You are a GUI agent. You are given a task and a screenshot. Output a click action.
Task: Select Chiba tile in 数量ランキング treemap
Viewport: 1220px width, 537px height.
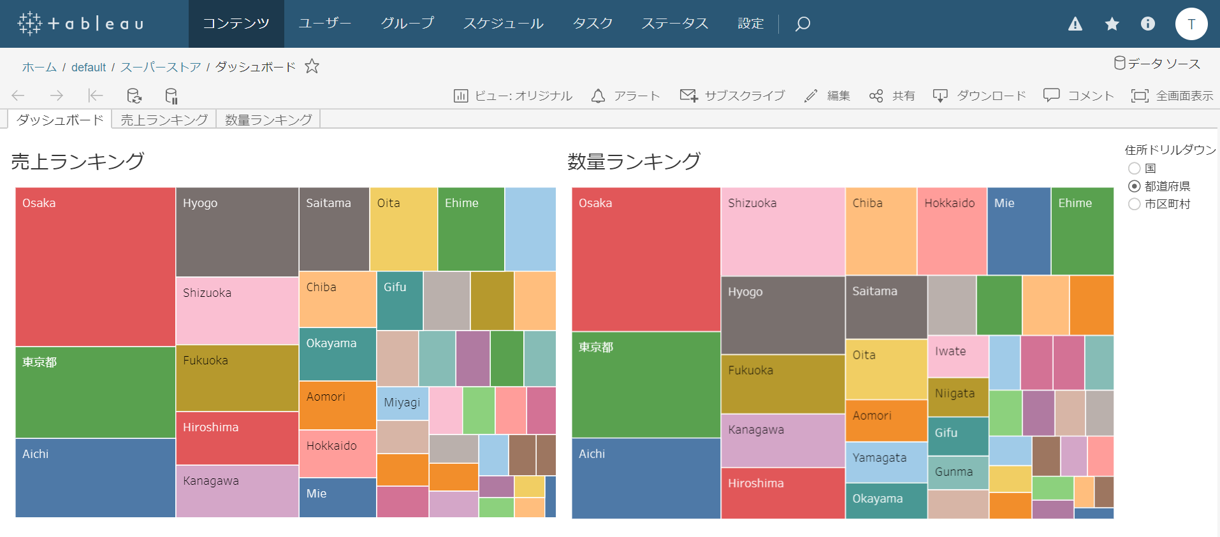(x=881, y=231)
